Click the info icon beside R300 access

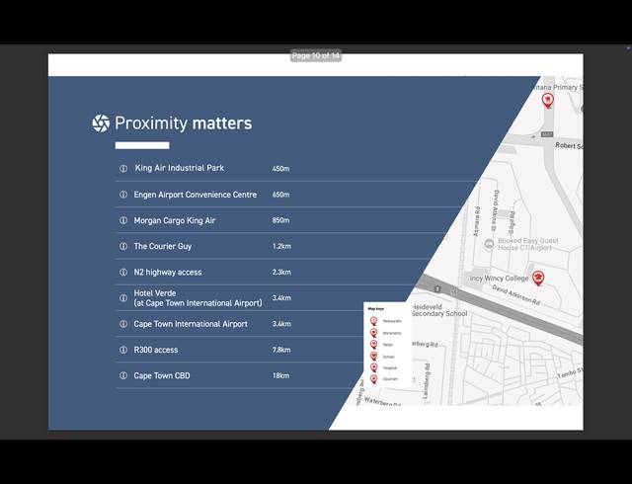pos(123,350)
